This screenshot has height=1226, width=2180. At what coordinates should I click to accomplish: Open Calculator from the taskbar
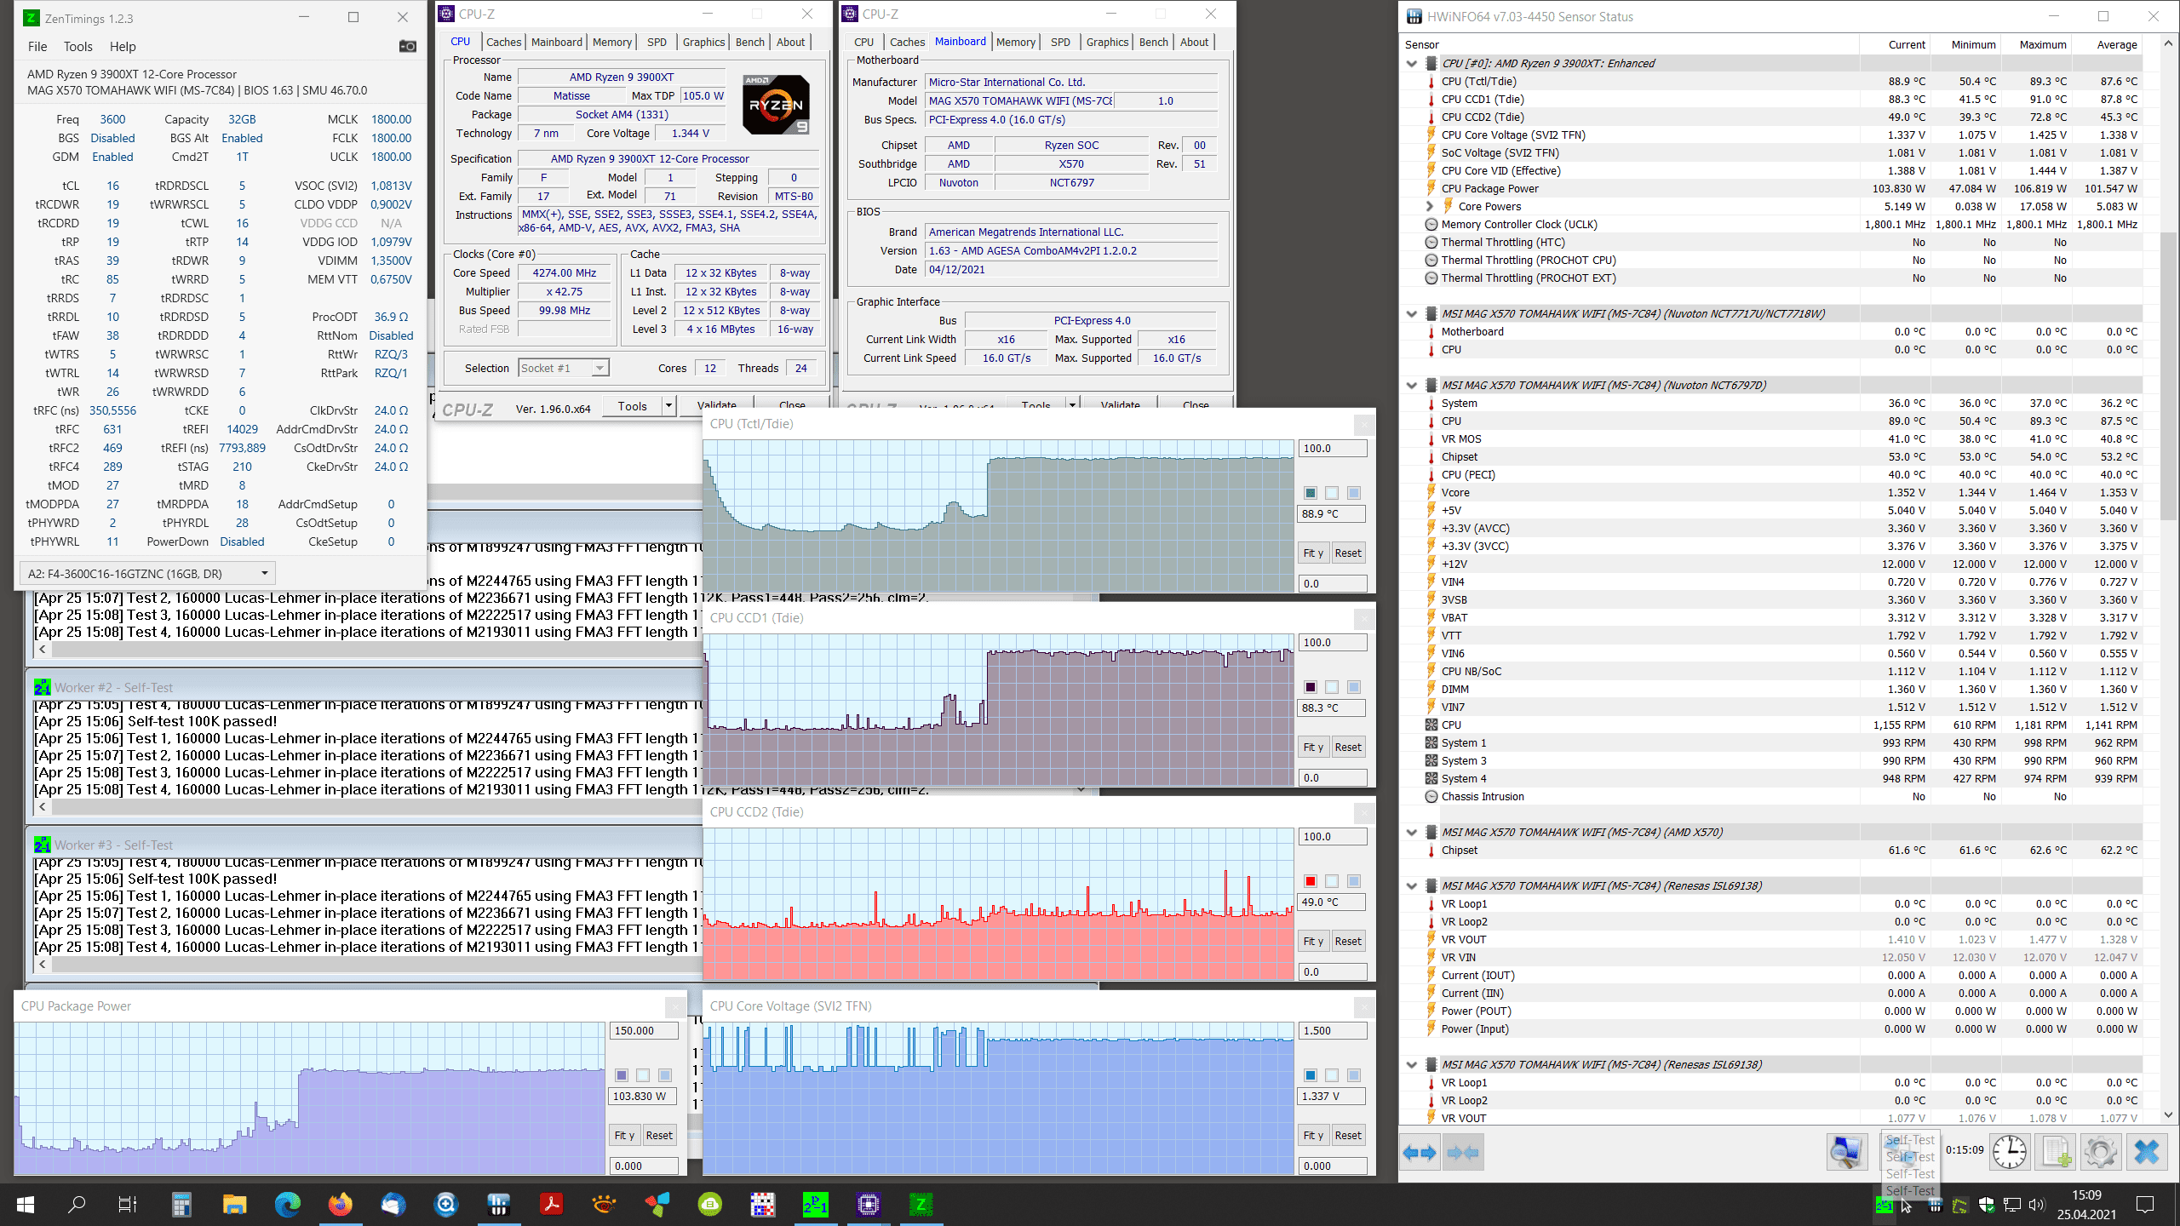pyautogui.click(x=181, y=1204)
